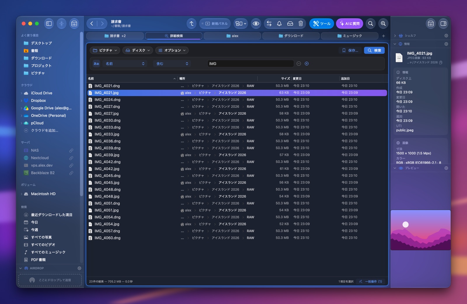Switch to the ミュージック tab
The width and height of the screenshot is (467, 304).
(349, 36)
